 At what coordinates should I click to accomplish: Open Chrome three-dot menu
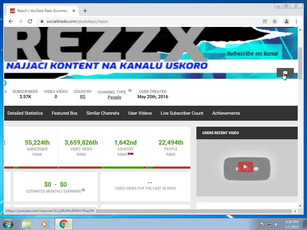click(x=296, y=21)
